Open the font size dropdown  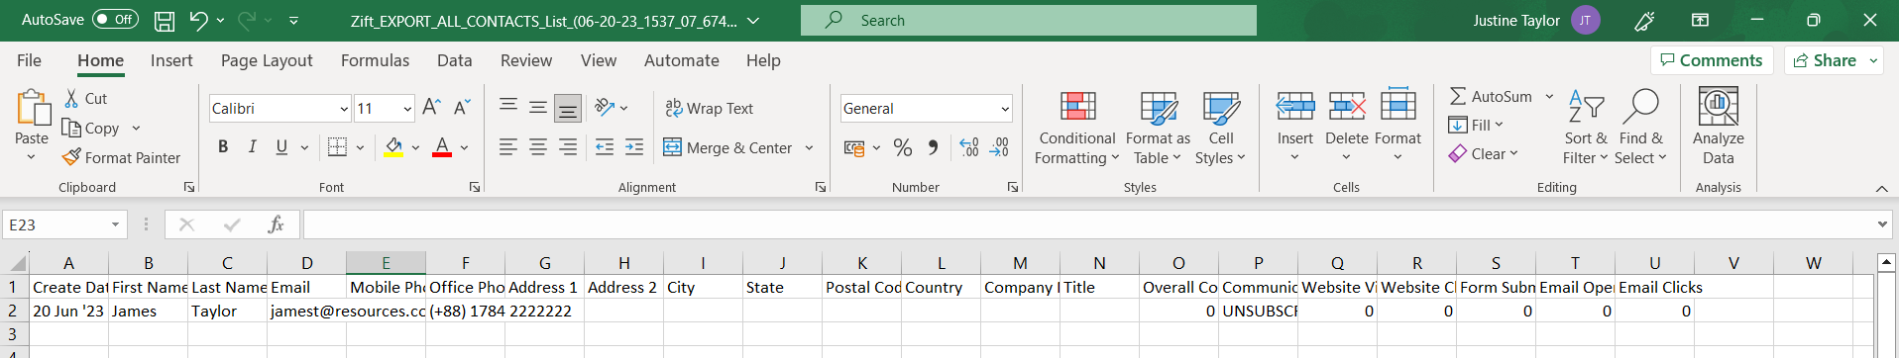point(407,109)
